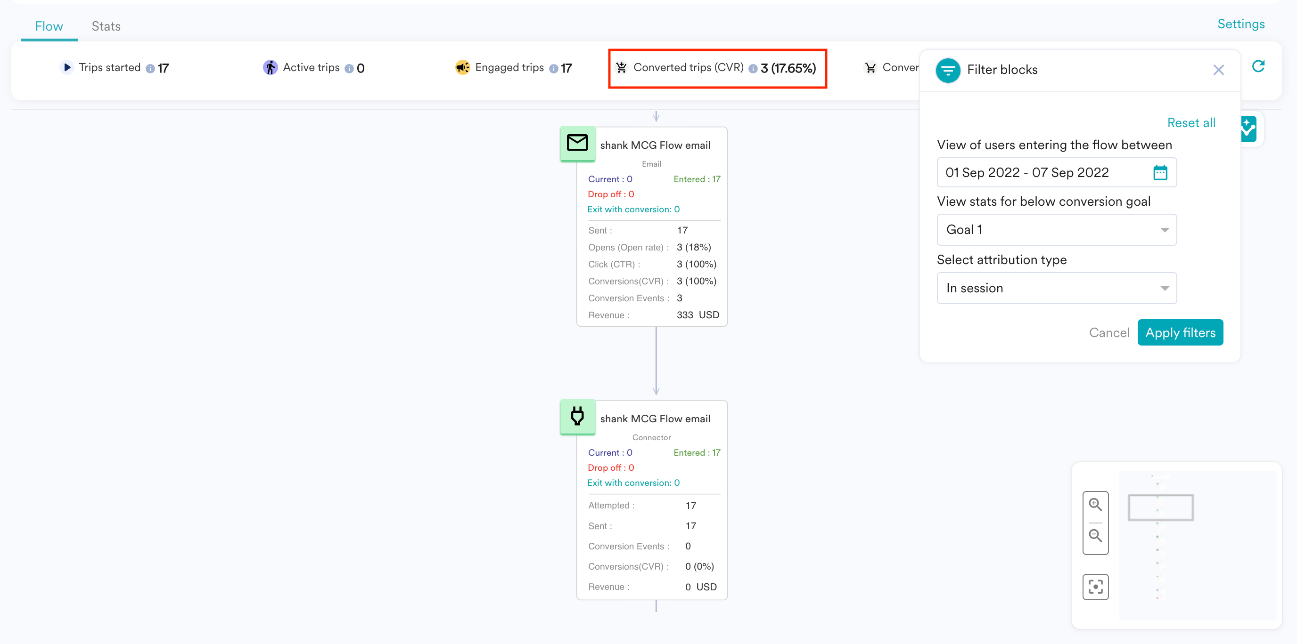Click Conversion Events : 3 in Email block
Viewport: 1297px width, 644px height.
(x=635, y=298)
